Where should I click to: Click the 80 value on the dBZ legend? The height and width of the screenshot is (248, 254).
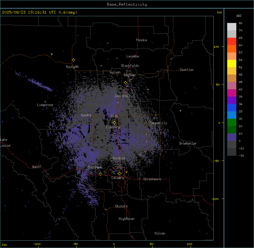(240, 23)
